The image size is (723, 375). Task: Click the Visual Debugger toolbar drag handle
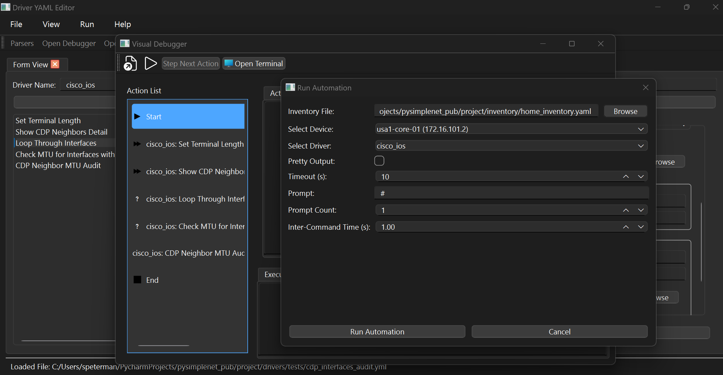click(119, 63)
